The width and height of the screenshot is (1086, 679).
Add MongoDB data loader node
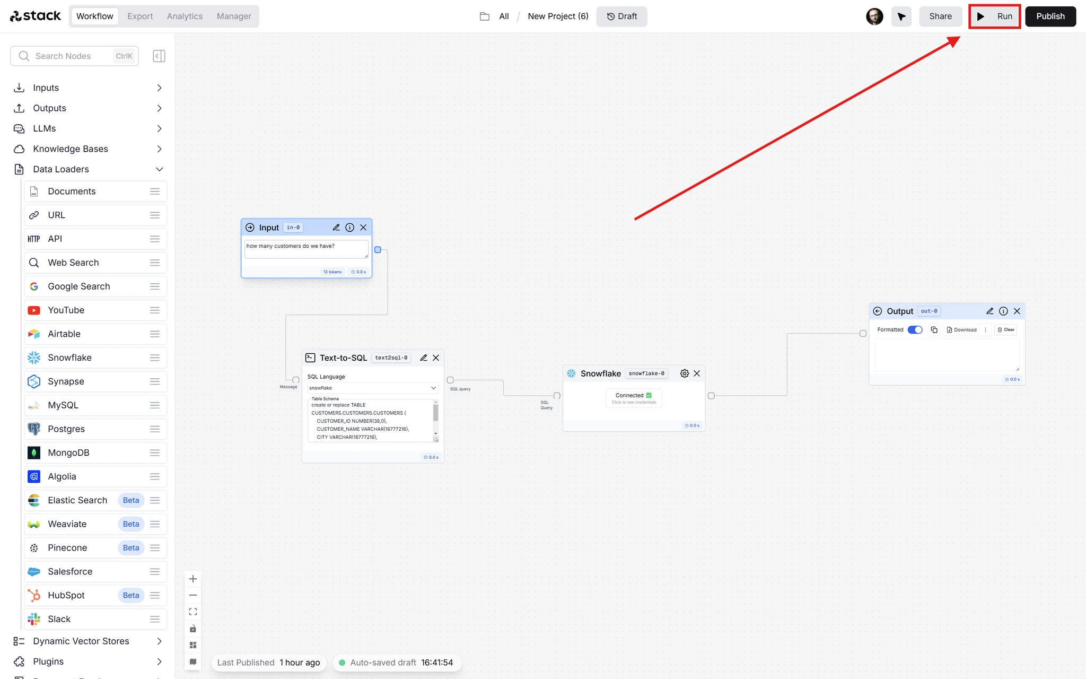(x=95, y=453)
